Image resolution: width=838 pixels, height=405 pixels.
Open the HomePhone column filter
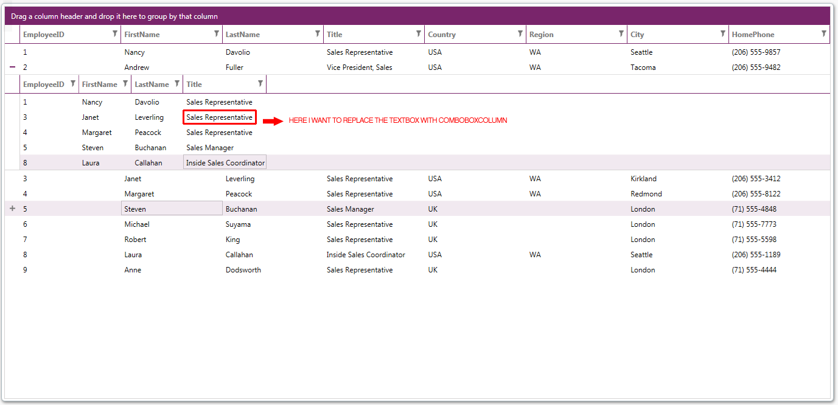pyautogui.click(x=823, y=34)
